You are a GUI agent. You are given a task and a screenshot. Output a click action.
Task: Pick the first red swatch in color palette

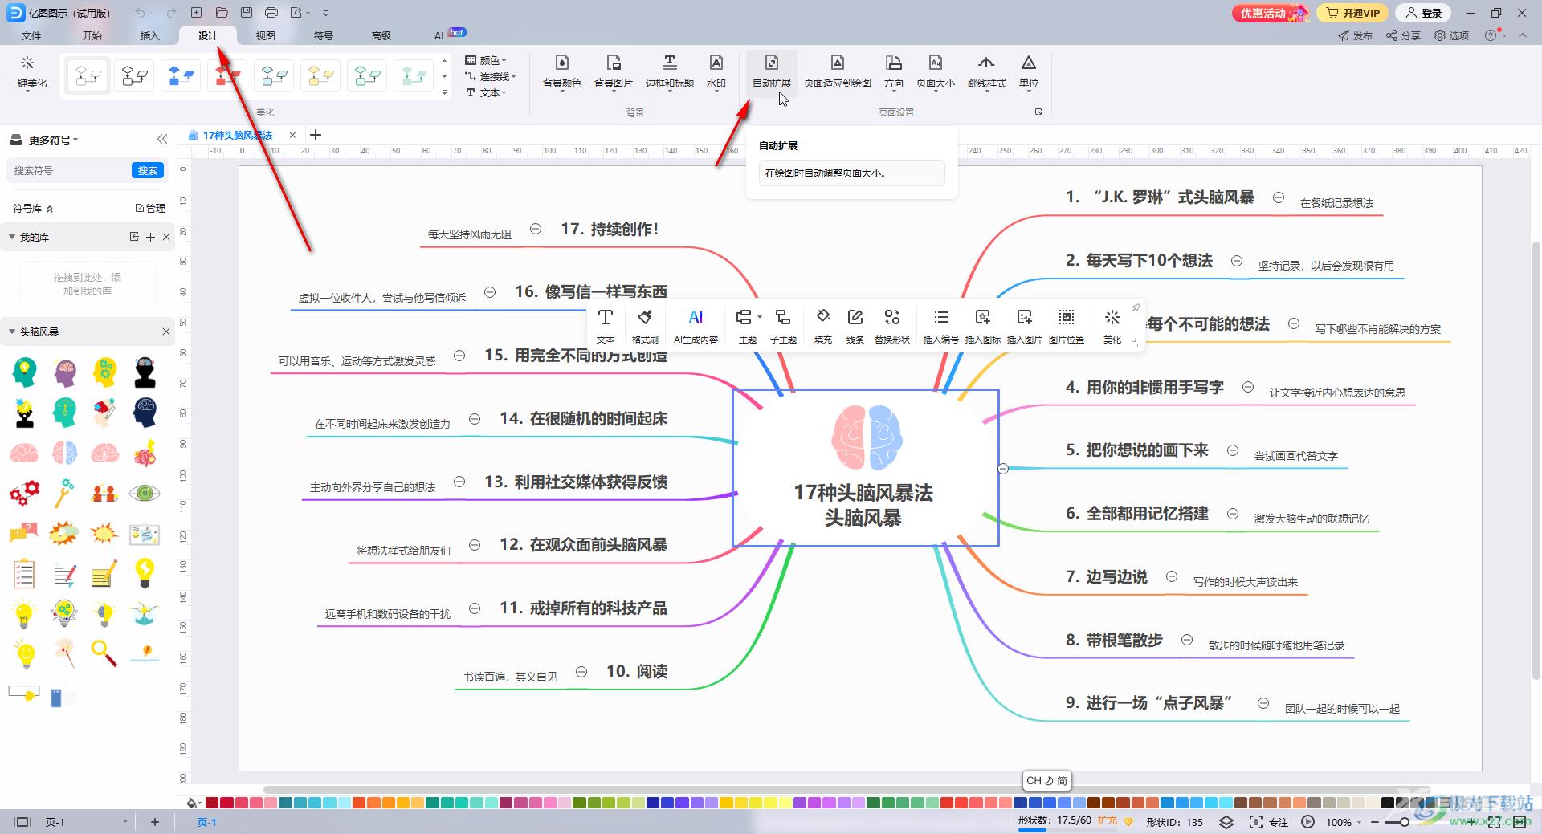[x=212, y=802]
